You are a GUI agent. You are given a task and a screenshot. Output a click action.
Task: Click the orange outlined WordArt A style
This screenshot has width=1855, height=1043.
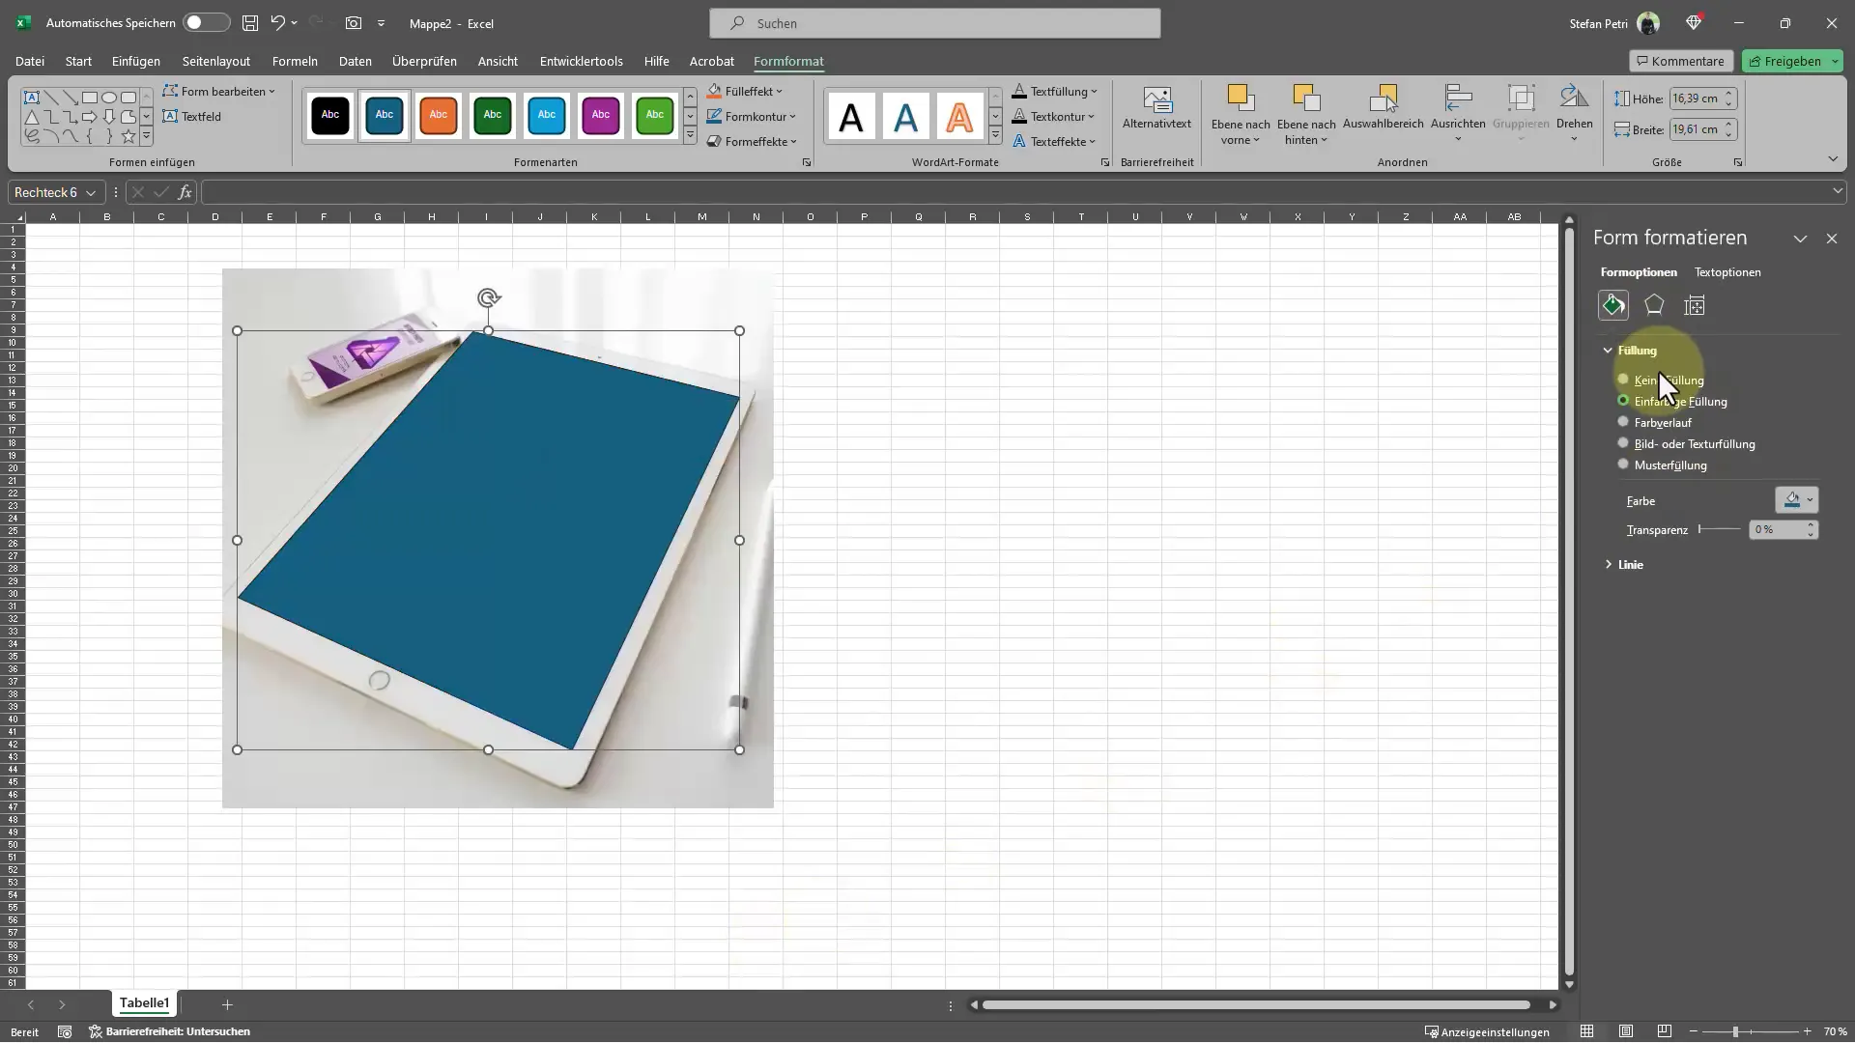pos(959,117)
